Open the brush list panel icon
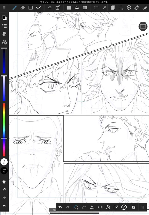Image resolution: width=149 pixels, height=215 pixels. [x=4, y=26]
